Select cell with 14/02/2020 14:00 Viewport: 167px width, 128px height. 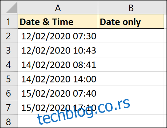click(58, 79)
